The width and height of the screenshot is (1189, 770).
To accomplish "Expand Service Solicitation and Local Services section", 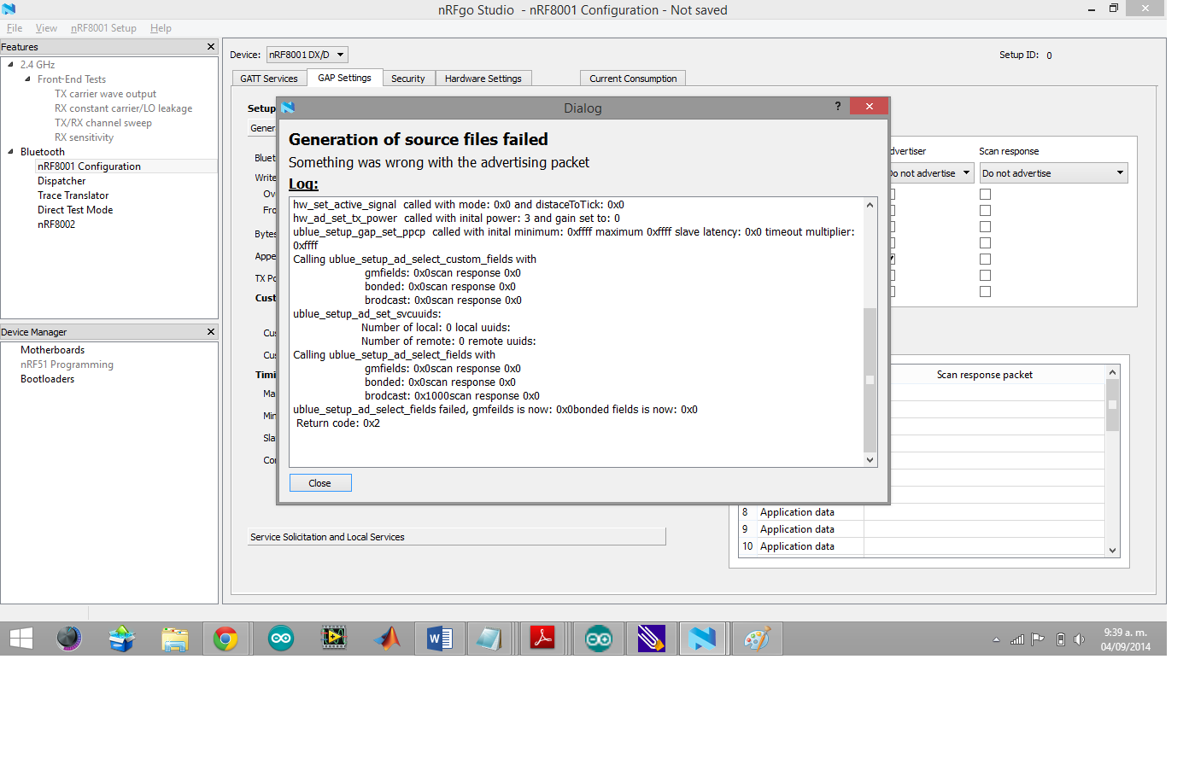I will [x=456, y=537].
